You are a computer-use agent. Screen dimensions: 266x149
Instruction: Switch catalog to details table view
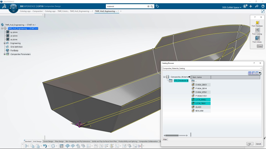click(x=257, y=73)
